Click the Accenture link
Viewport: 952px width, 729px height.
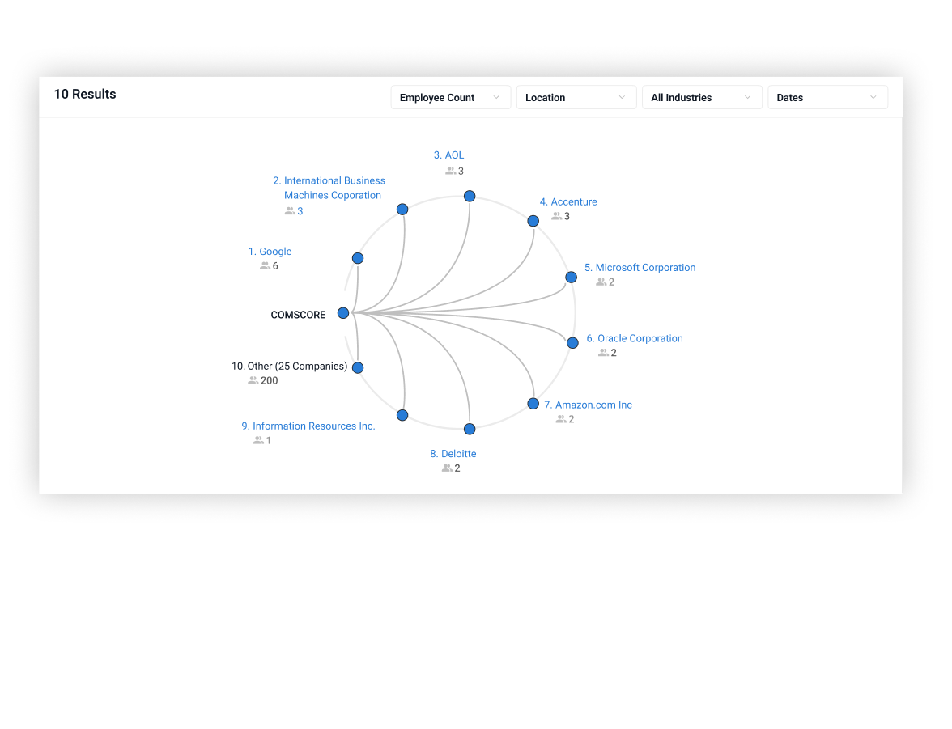tap(570, 201)
